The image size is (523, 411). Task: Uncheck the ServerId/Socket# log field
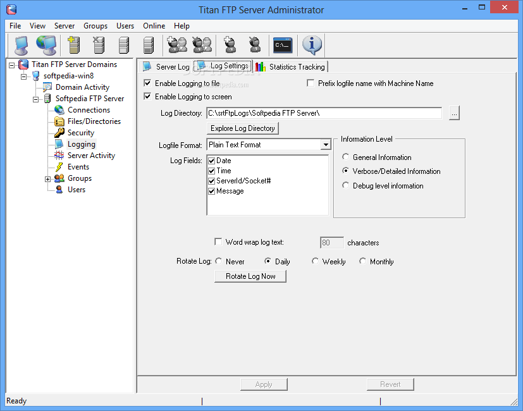(x=211, y=181)
